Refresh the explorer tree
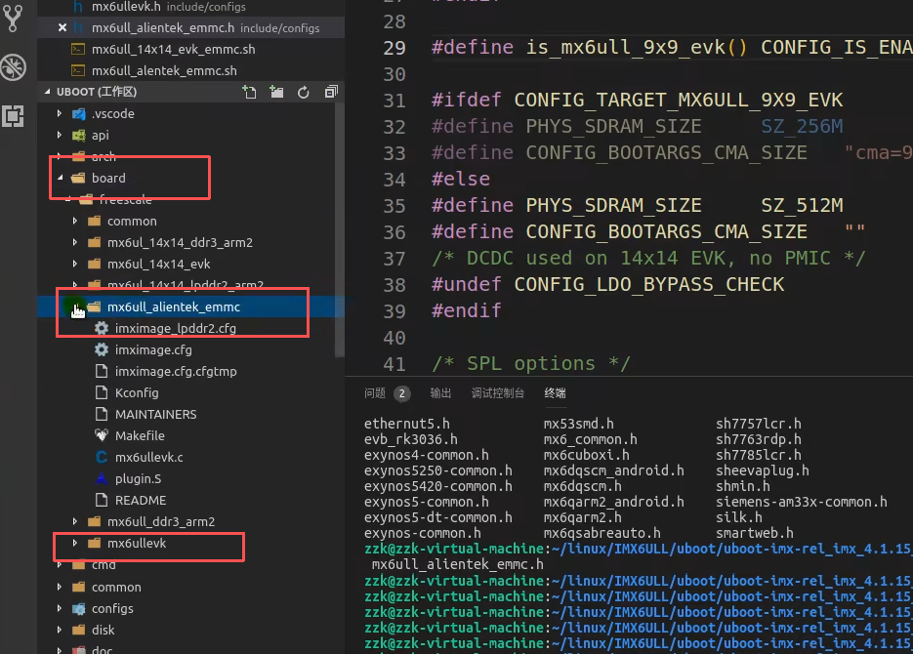The height and width of the screenshot is (654, 913). click(304, 92)
